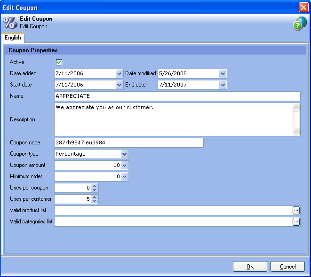Click the Cancel button
311x277 pixels.
287,267
